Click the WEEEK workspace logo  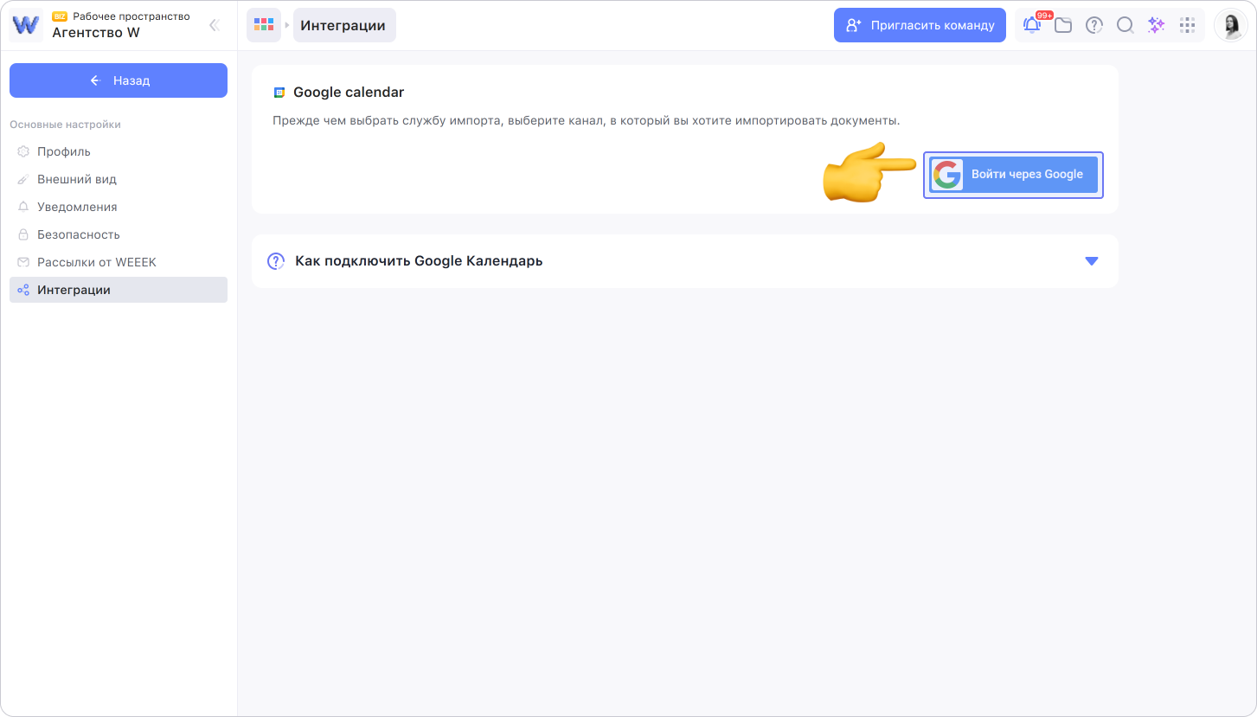coord(26,25)
